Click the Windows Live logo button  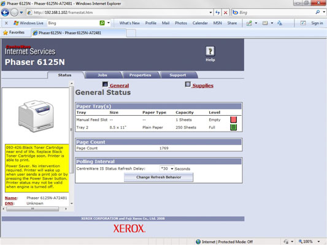tap(28, 23)
